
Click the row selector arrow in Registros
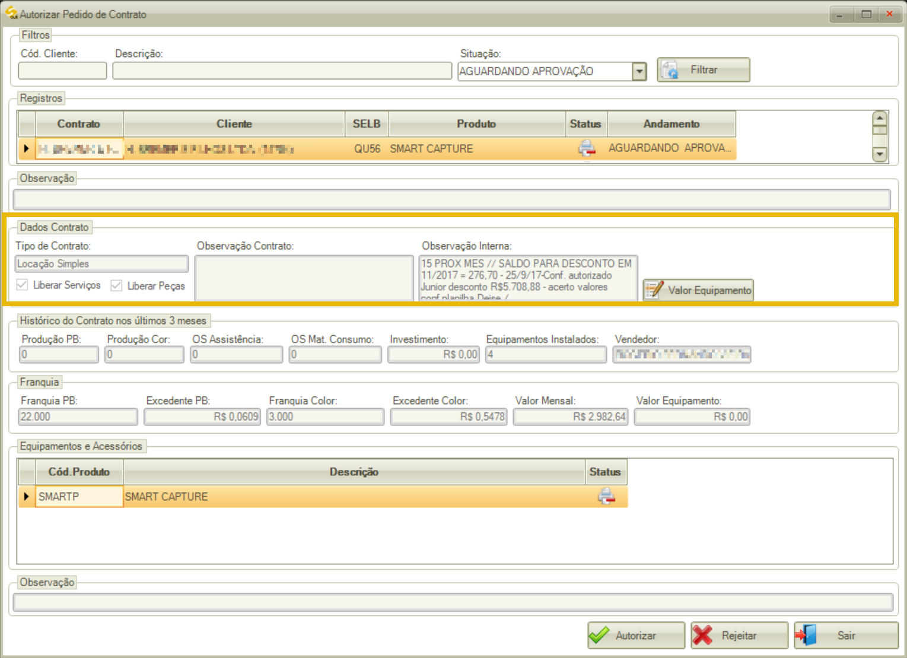pyautogui.click(x=27, y=148)
